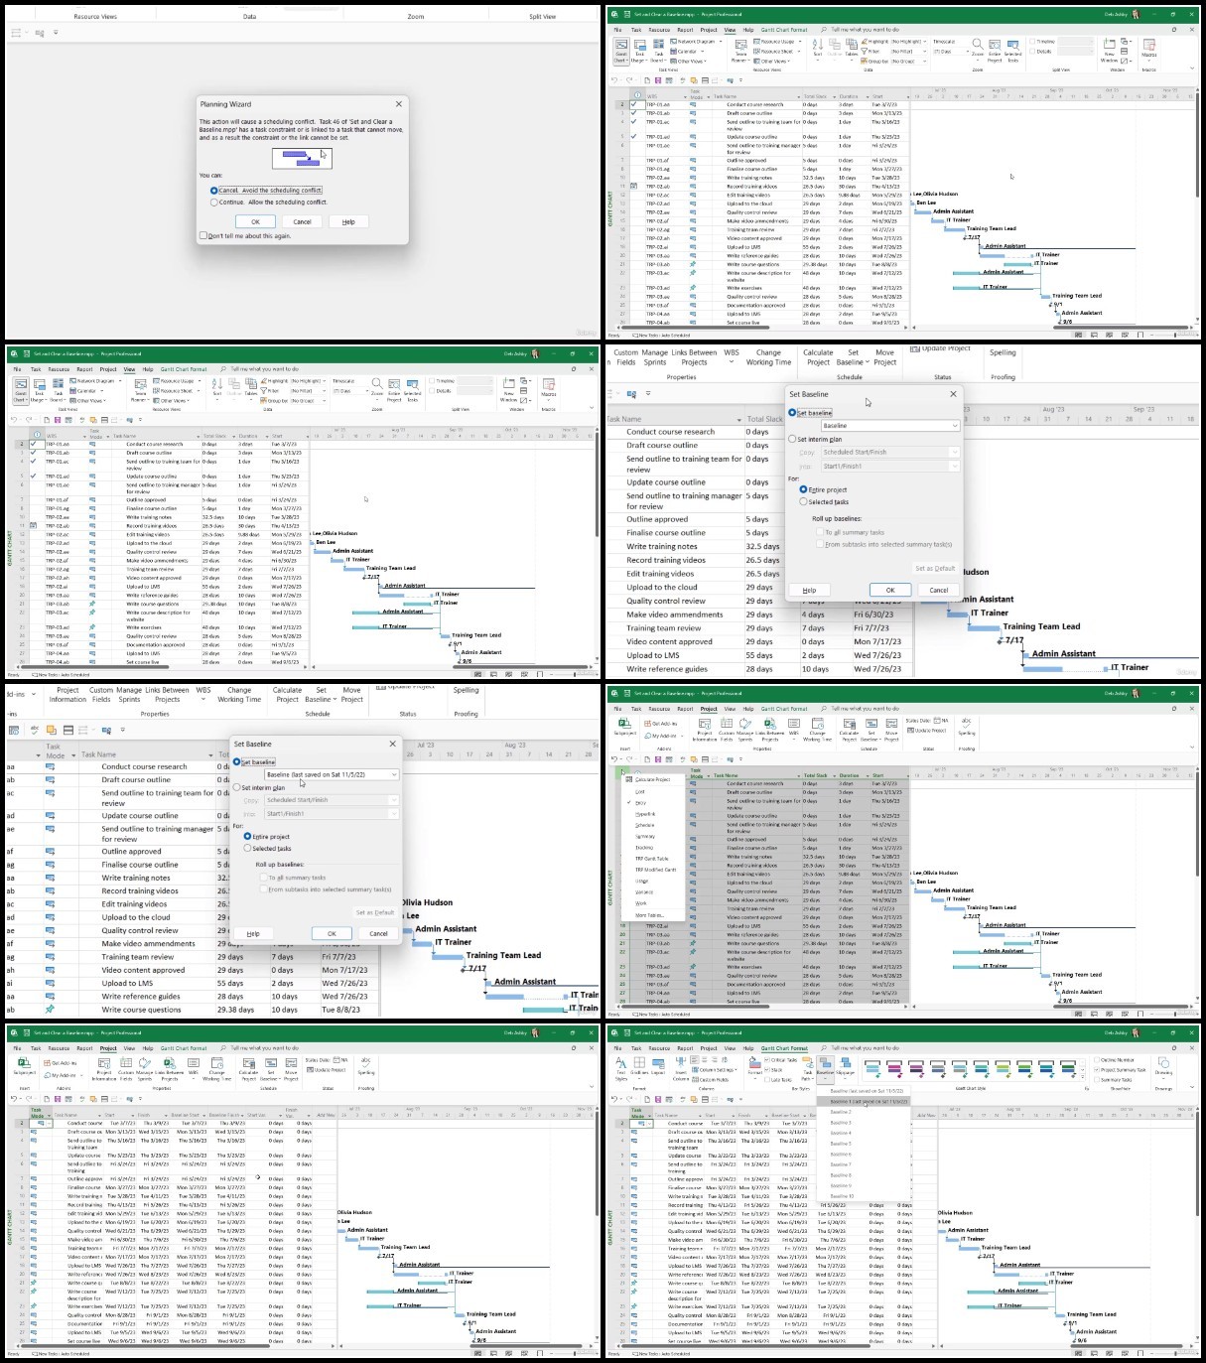Click OK in second-row right Set Baseline dialog

[890, 590]
